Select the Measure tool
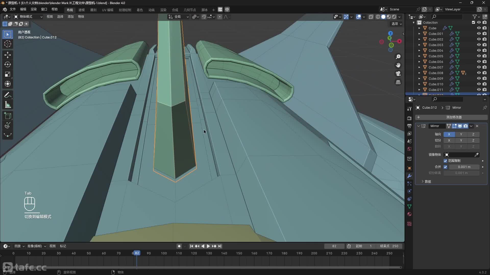 tap(8, 105)
